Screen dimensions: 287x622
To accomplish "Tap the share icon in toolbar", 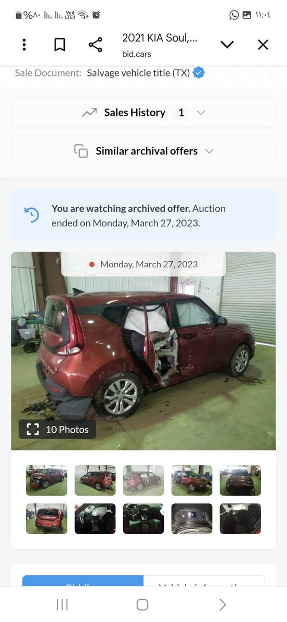I will coord(96,45).
